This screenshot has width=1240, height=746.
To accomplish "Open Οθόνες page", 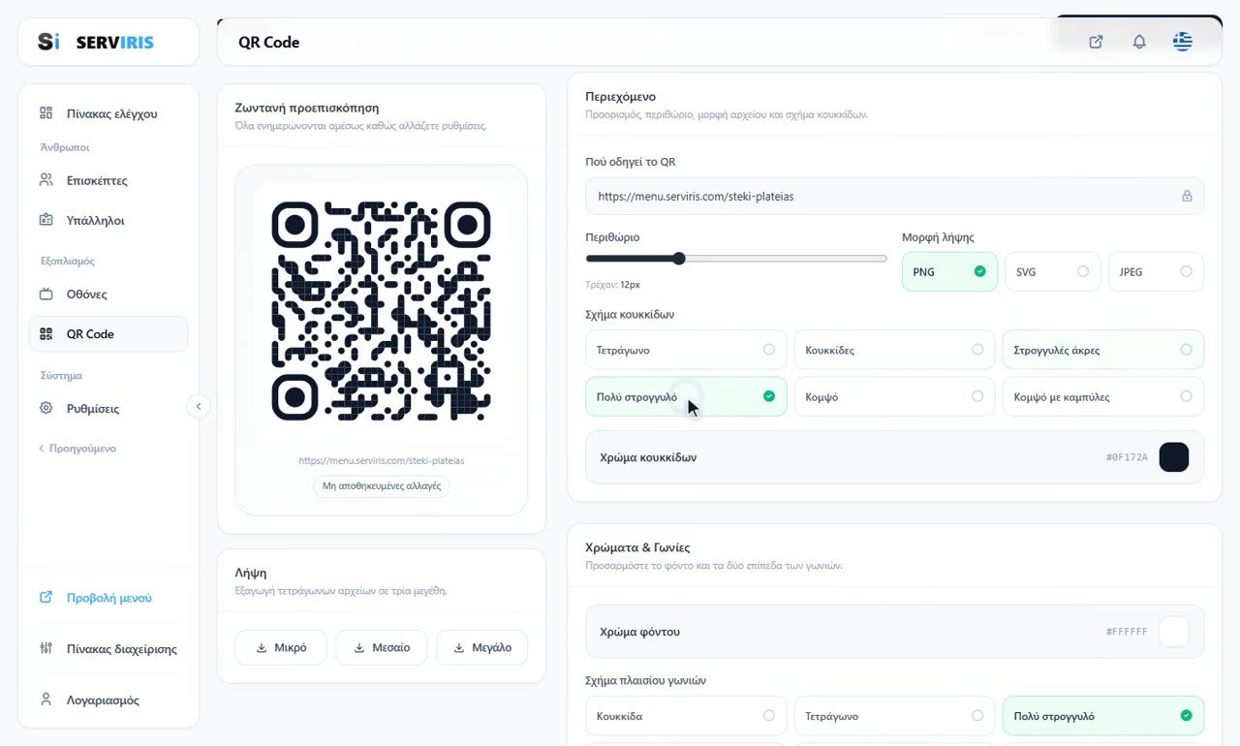I will tap(108, 294).
